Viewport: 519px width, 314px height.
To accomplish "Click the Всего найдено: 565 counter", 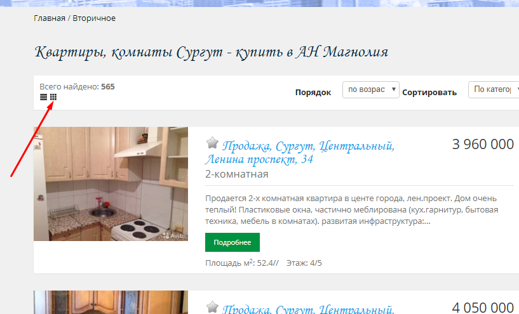I will pos(77,87).
